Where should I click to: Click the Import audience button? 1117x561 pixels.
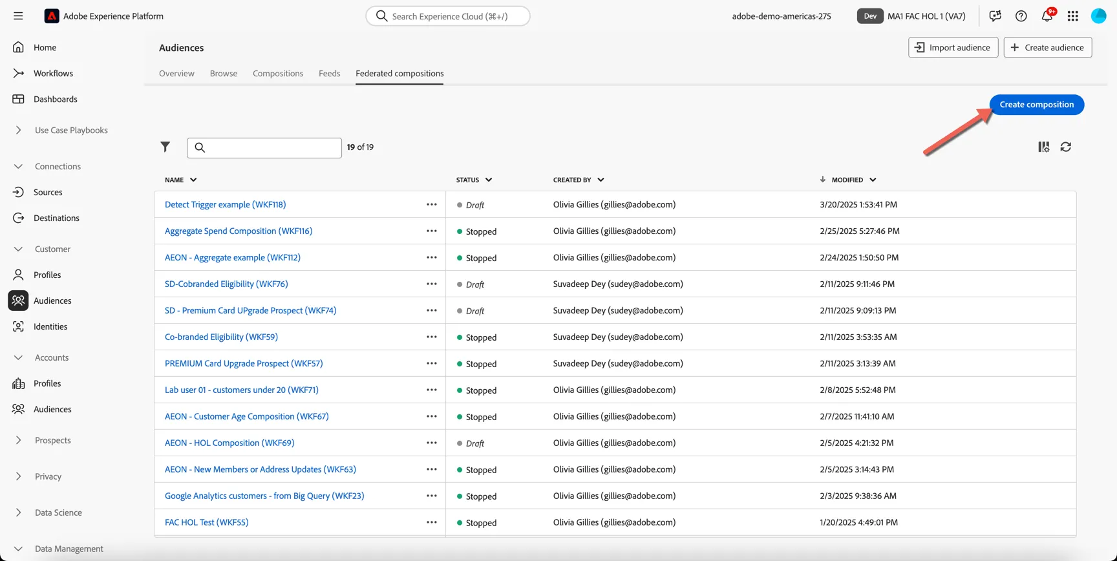(953, 47)
